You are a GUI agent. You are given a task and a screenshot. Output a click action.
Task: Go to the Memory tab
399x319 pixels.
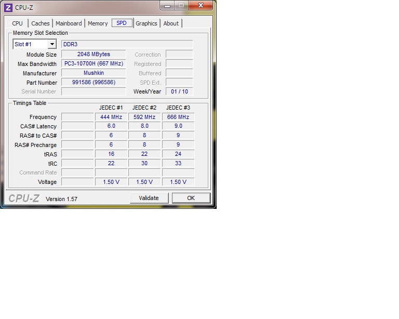click(x=98, y=23)
